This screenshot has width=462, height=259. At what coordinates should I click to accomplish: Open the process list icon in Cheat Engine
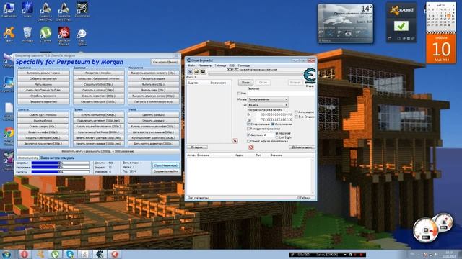pyautogui.click(x=190, y=72)
